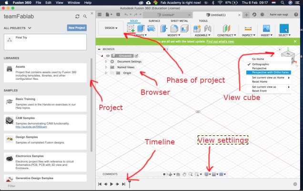The height and width of the screenshot is (191, 303).
Task: Open the help question mark icon
Action: tap(296, 15)
